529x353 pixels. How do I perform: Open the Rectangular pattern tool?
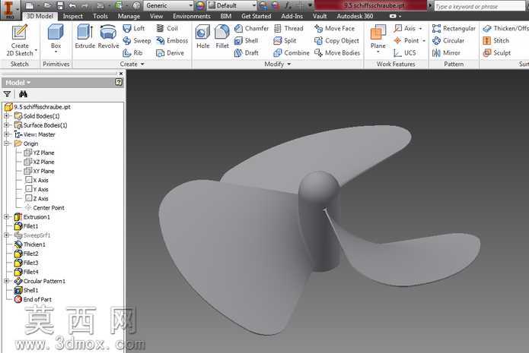coord(454,29)
